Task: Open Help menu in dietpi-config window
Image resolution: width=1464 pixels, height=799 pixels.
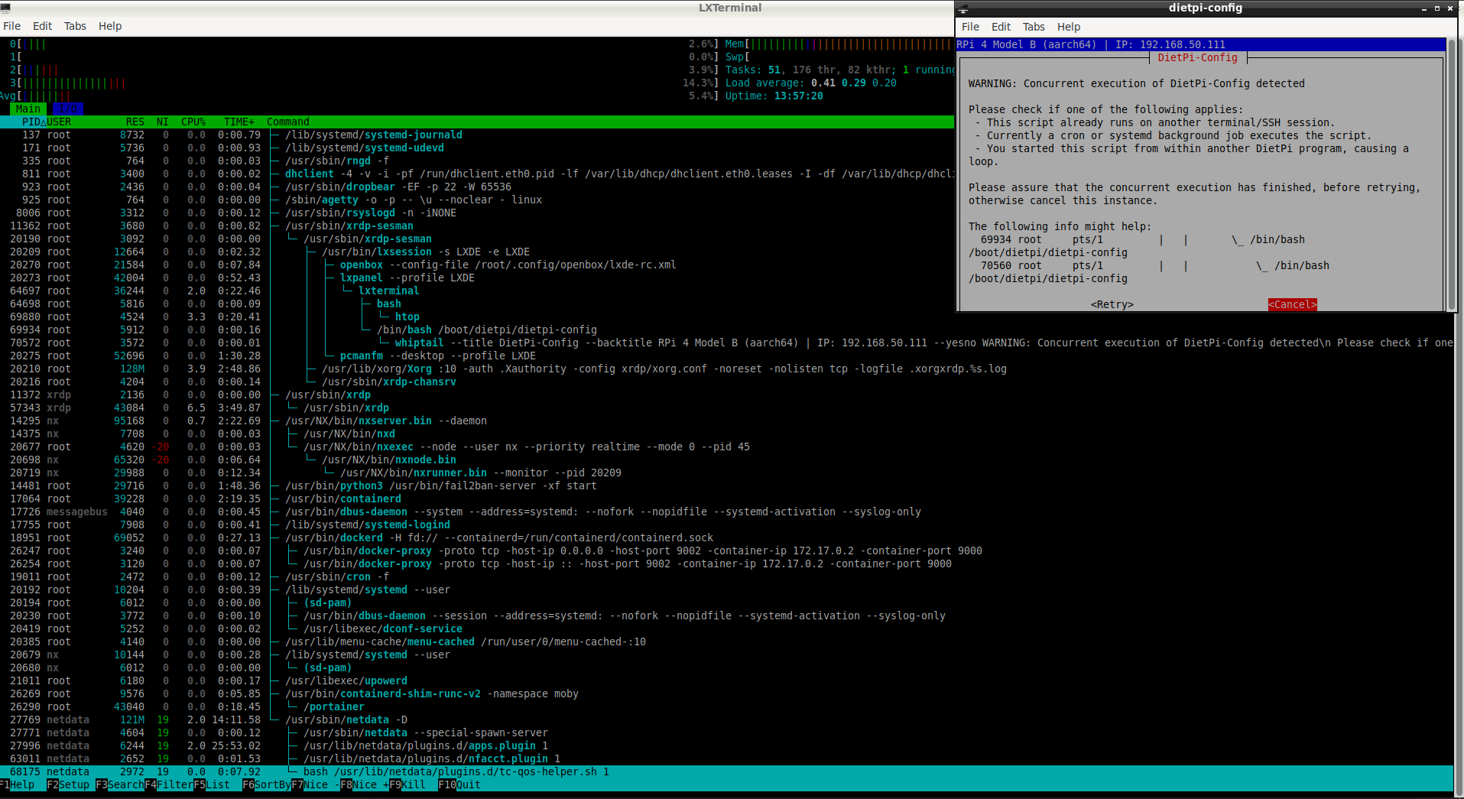Action: coord(1069,27)
